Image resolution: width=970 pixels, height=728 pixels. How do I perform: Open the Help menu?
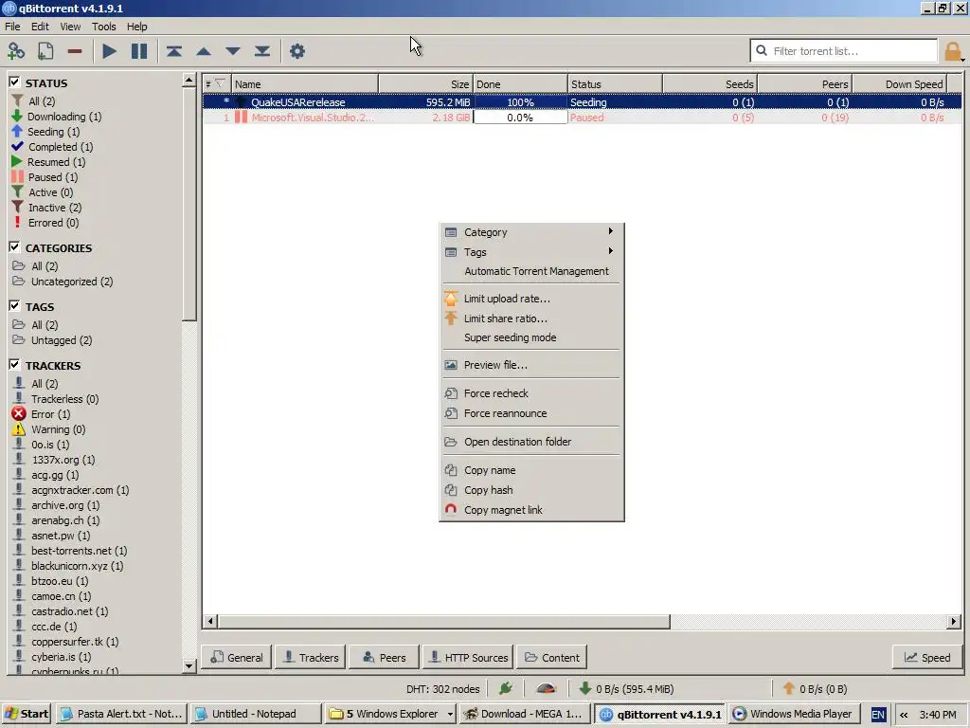point(136,27)
